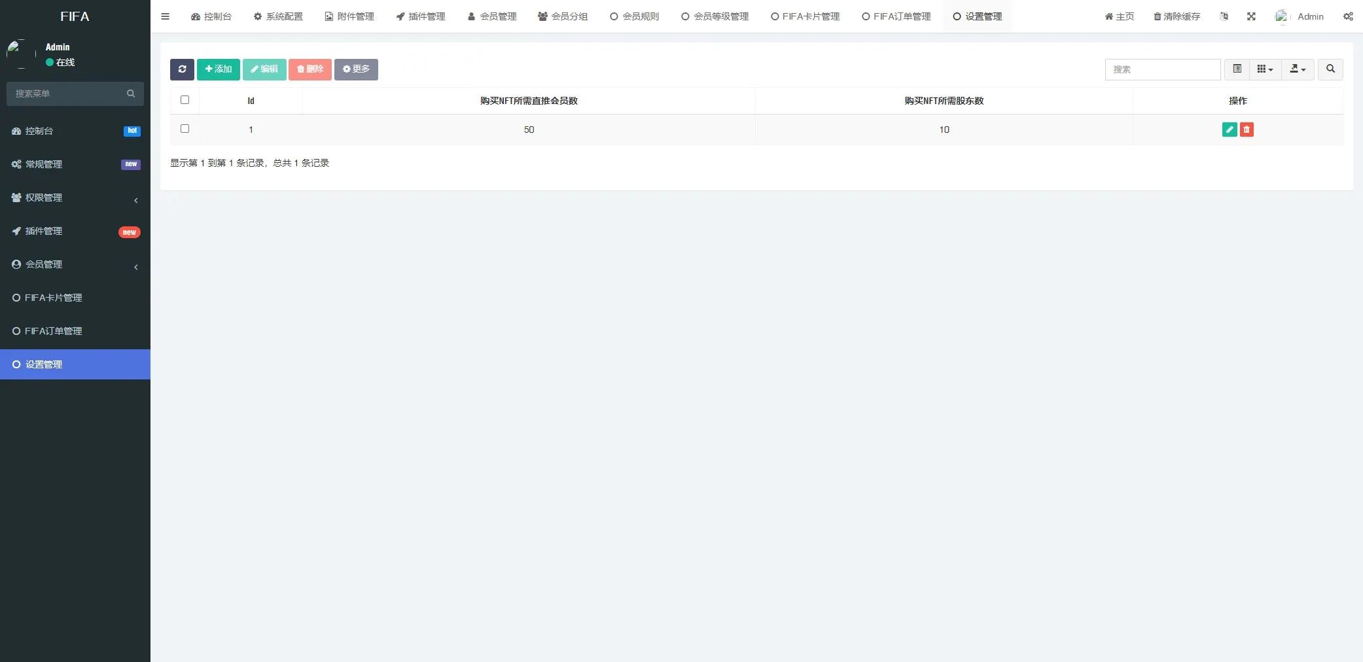Click the 购买NFT所需股东数 column header
Image resolution: width=1363 pixels, height=662 pixels.
pyautogui.click(x=944, y=101)
